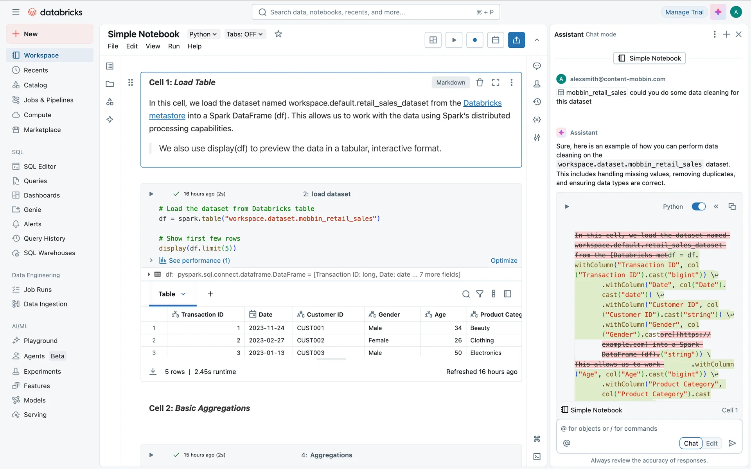This screenshot has width=751, height=469.
Task: Delete Cell 1 with the trash icon
Action: click(x=480, y=82)
